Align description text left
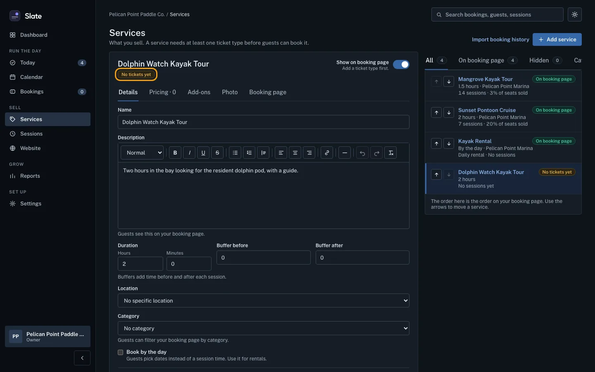 [281, 153]
